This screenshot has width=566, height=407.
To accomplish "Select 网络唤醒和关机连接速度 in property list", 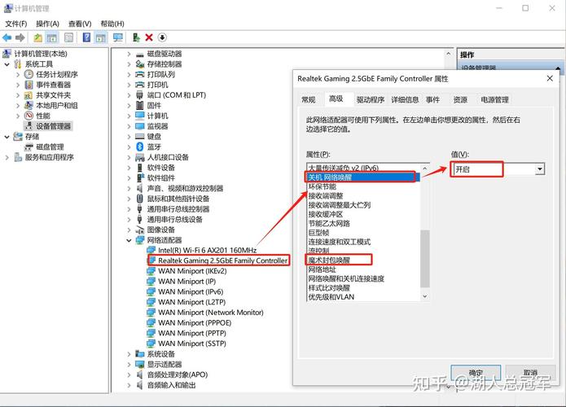I will click(346, 278).
